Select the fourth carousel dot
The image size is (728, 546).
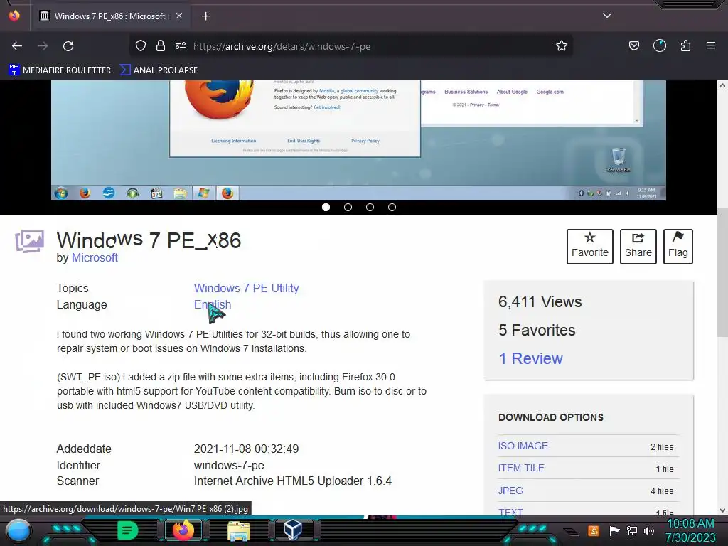click(x=392, y=207)
